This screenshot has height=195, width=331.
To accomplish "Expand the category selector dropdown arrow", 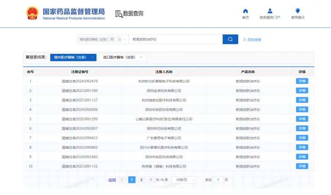I will coord(125,39).
